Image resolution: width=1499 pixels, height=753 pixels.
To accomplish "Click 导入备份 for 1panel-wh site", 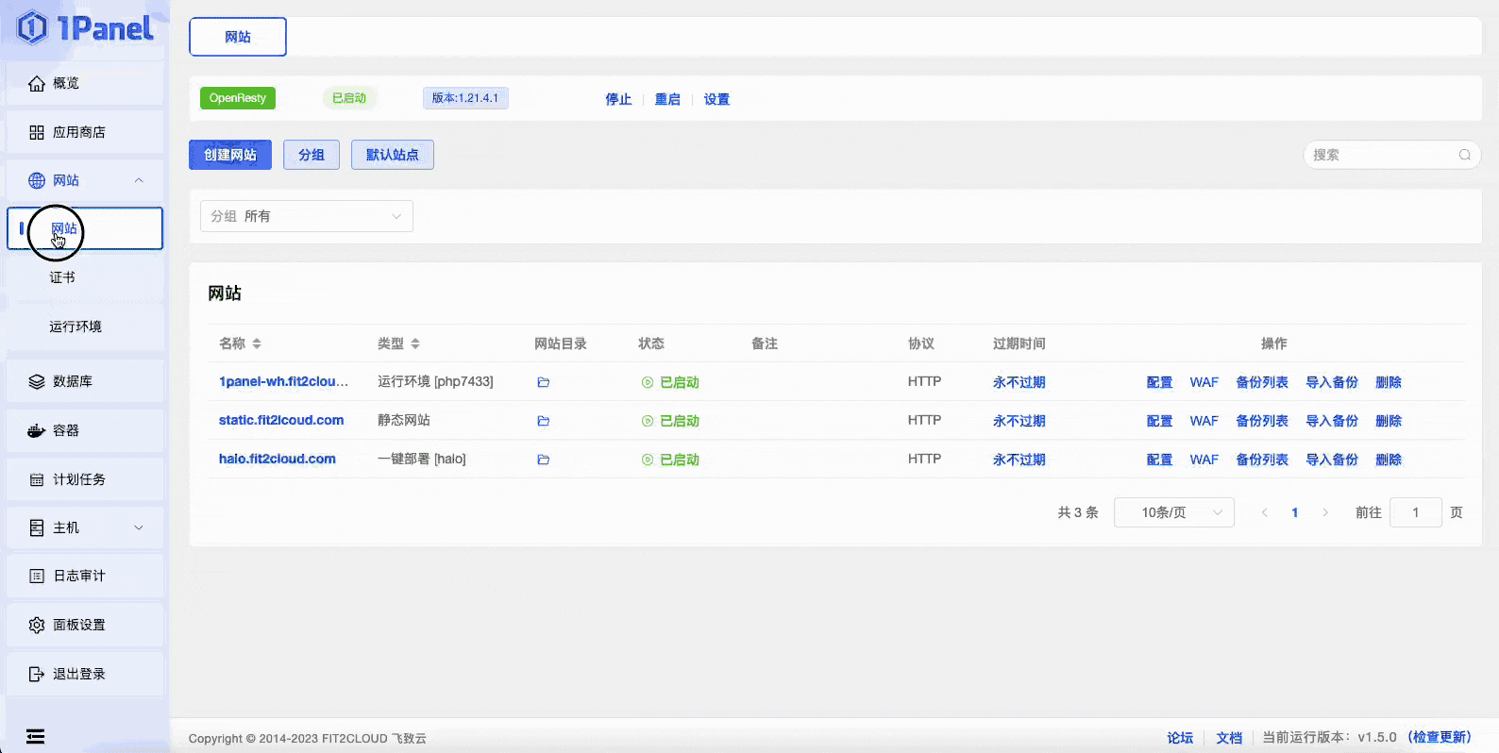I will pos(1332,382).
